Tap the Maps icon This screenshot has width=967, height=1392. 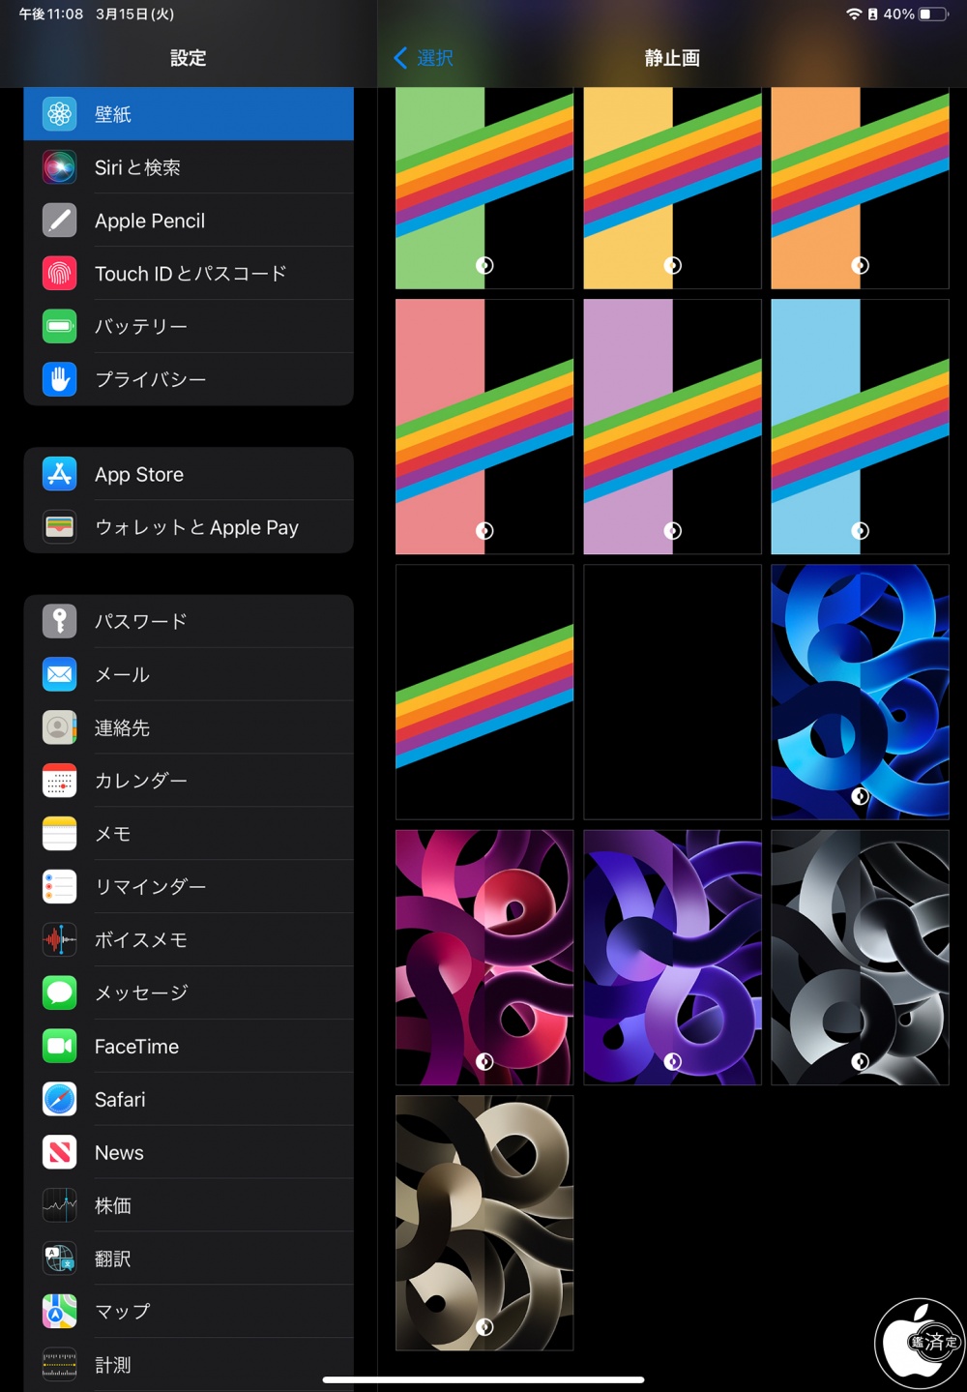(x=59, y=1312)
